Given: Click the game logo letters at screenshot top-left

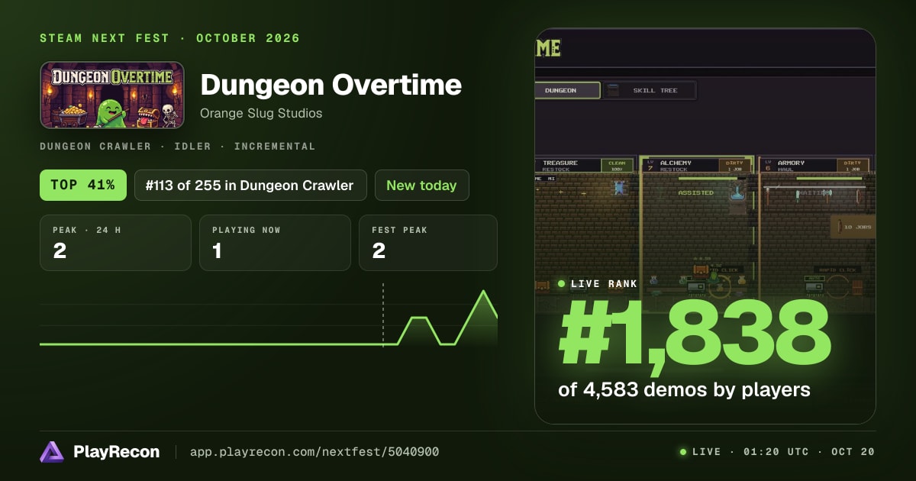Looking at the screenshot, I should click(x=548, y=48).
